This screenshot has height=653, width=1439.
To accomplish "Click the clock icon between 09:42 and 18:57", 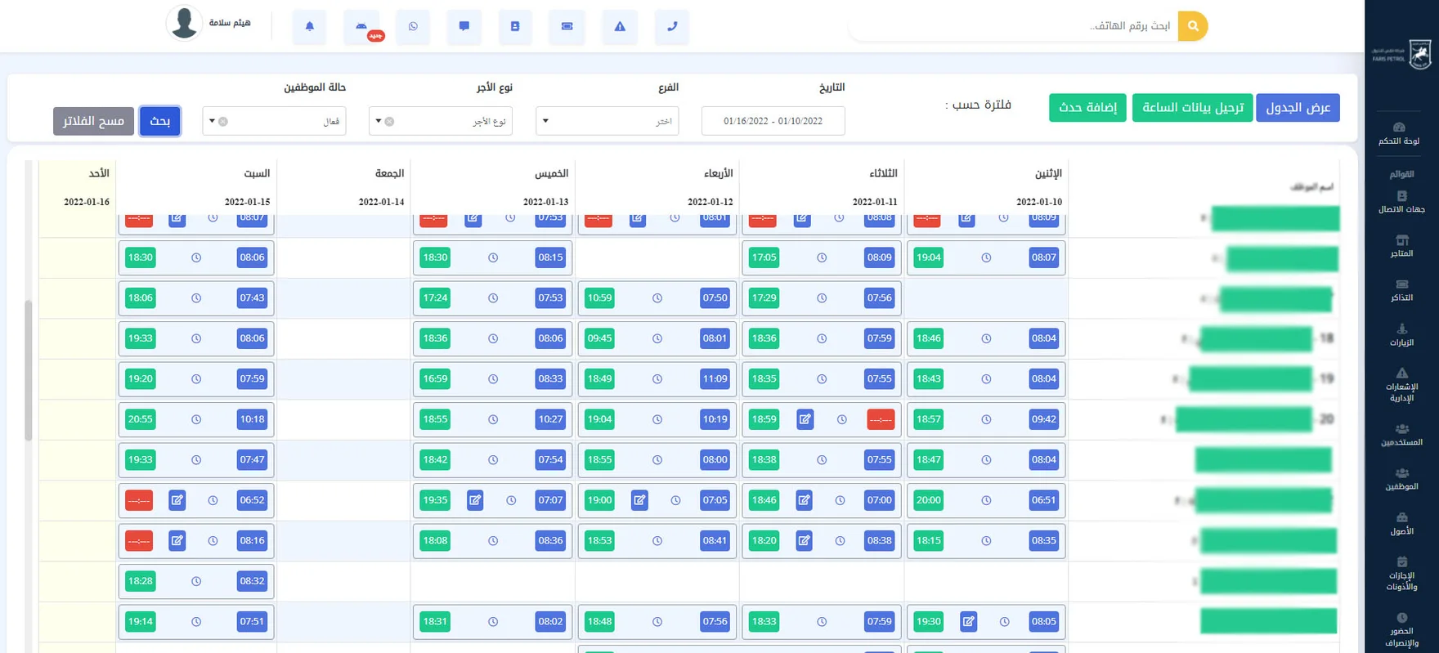I will click(x=986, y=419).
